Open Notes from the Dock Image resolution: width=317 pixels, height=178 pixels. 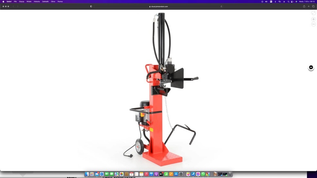click(x=141, y=174)
